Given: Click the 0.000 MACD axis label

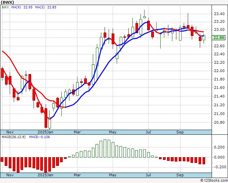Looking at the screenshot, I should 219,157.
